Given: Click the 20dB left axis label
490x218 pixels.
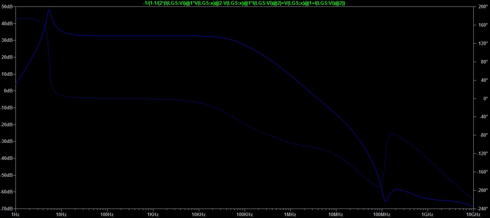Looking at the screenshot, I should (7, 57).
